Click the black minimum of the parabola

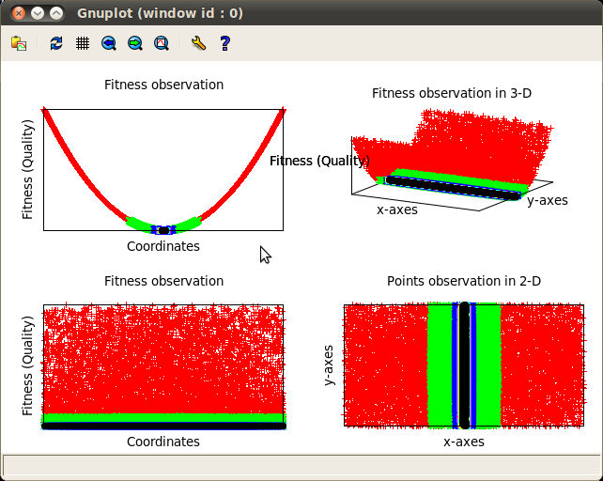163,229
